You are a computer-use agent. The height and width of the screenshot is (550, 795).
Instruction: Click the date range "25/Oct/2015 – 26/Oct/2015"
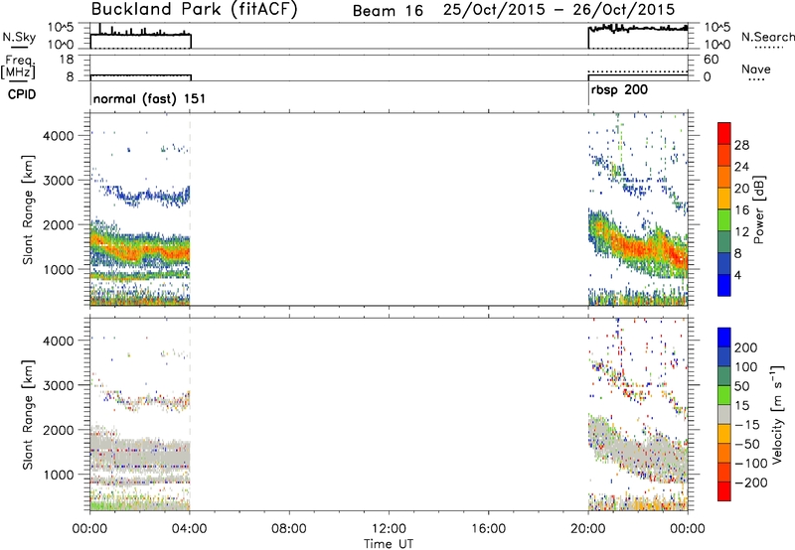coord(559,10)
